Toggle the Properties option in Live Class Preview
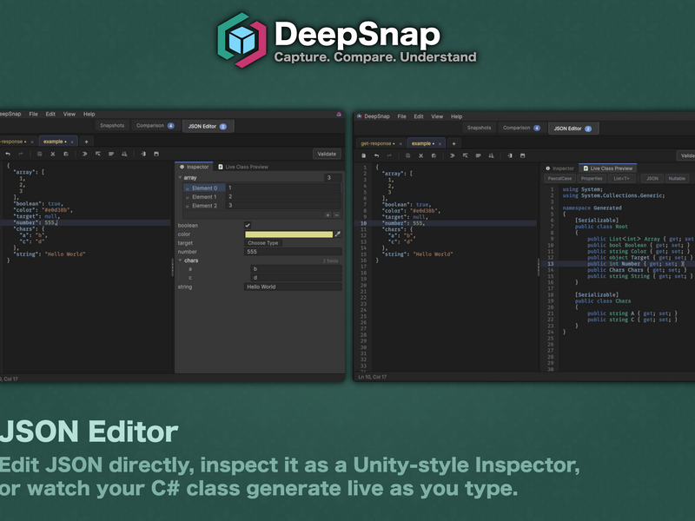 pyautogui.click(x=592, y=179)
